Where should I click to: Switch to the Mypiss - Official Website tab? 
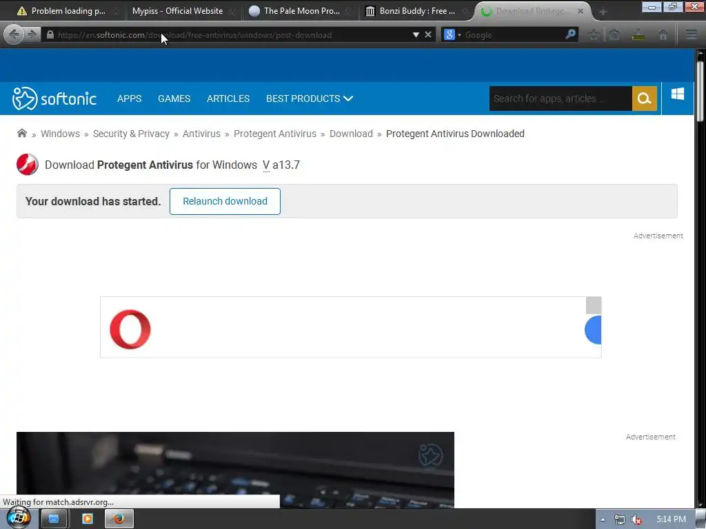tap(177, 11)
